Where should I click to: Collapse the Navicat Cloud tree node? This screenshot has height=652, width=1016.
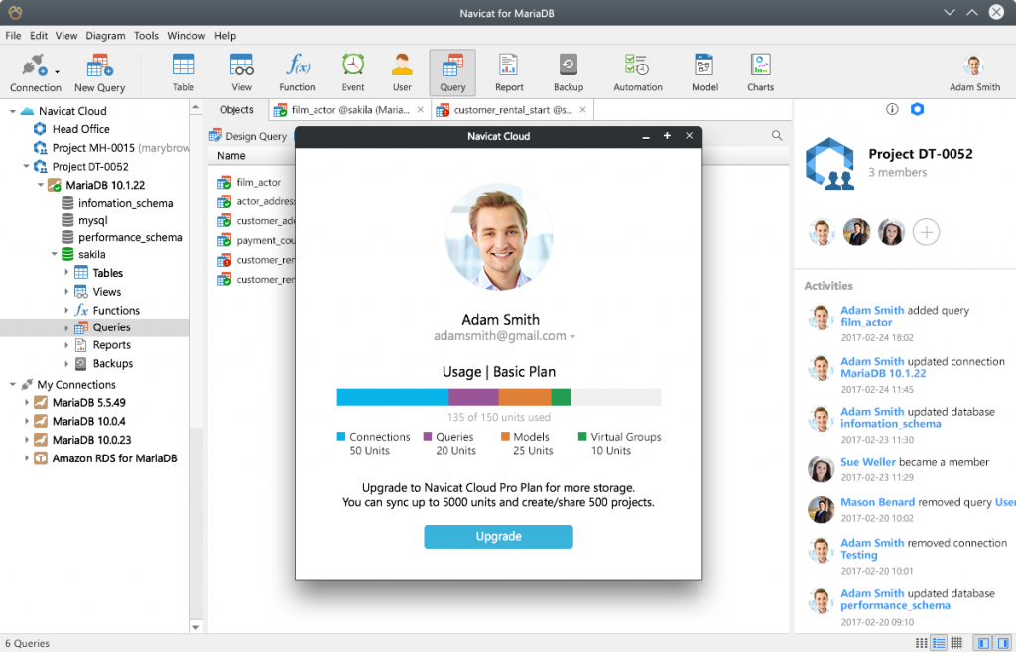pyautogui.click(x=12, y=111)
